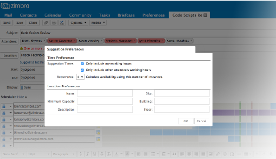Click the Building input field

pos(182,101)
